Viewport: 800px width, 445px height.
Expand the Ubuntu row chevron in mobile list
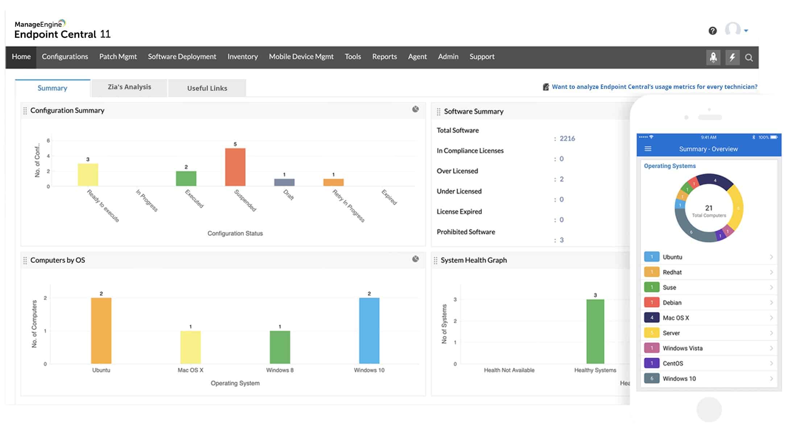click(x=771, y=257)
